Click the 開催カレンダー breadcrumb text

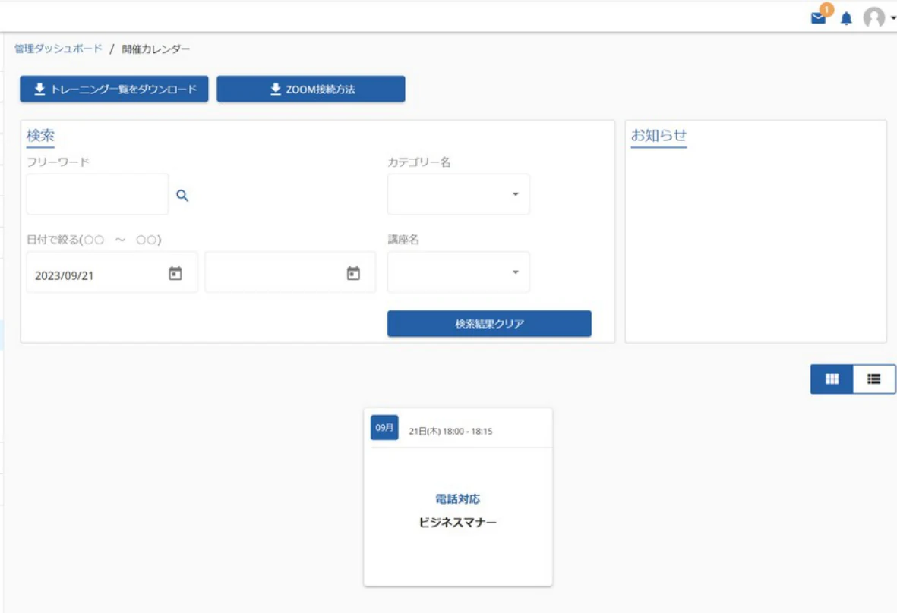[x=156, y=49]
